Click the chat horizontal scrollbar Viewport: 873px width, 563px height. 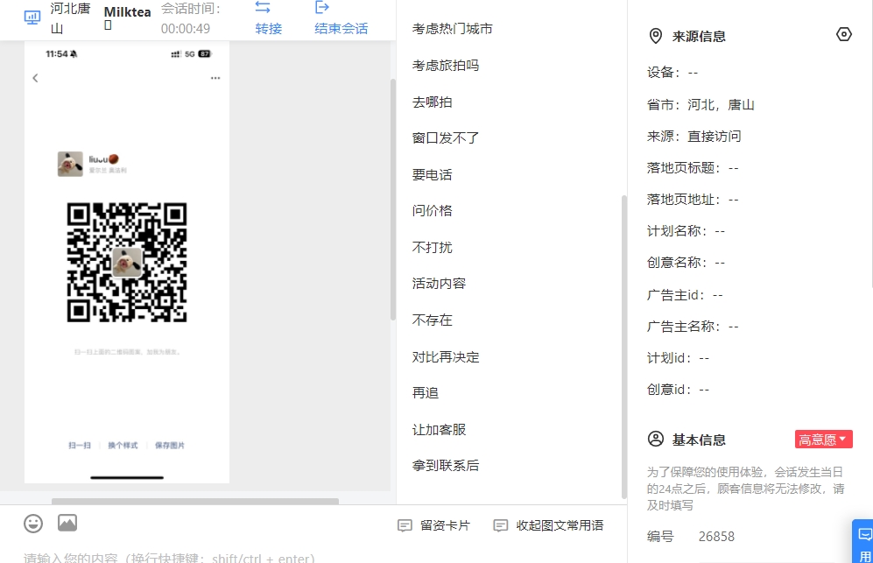195,501
